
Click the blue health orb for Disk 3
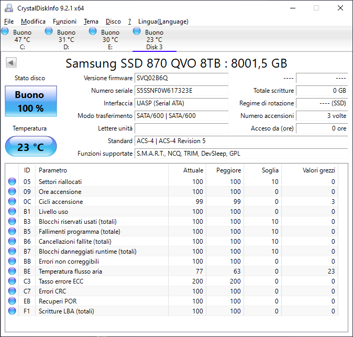(x=137, y=31)
